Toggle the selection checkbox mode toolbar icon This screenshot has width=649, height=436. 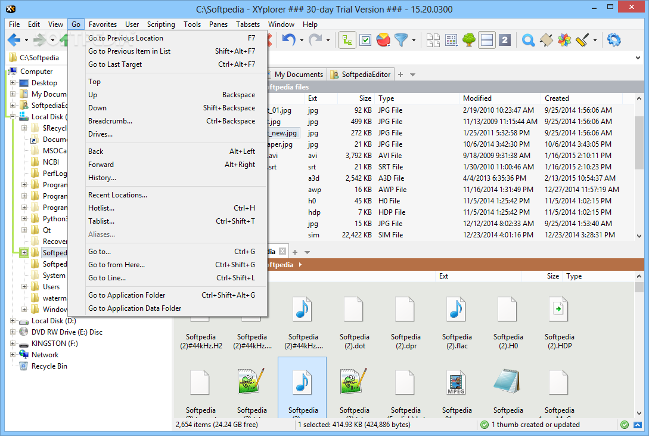click(365, 40)
